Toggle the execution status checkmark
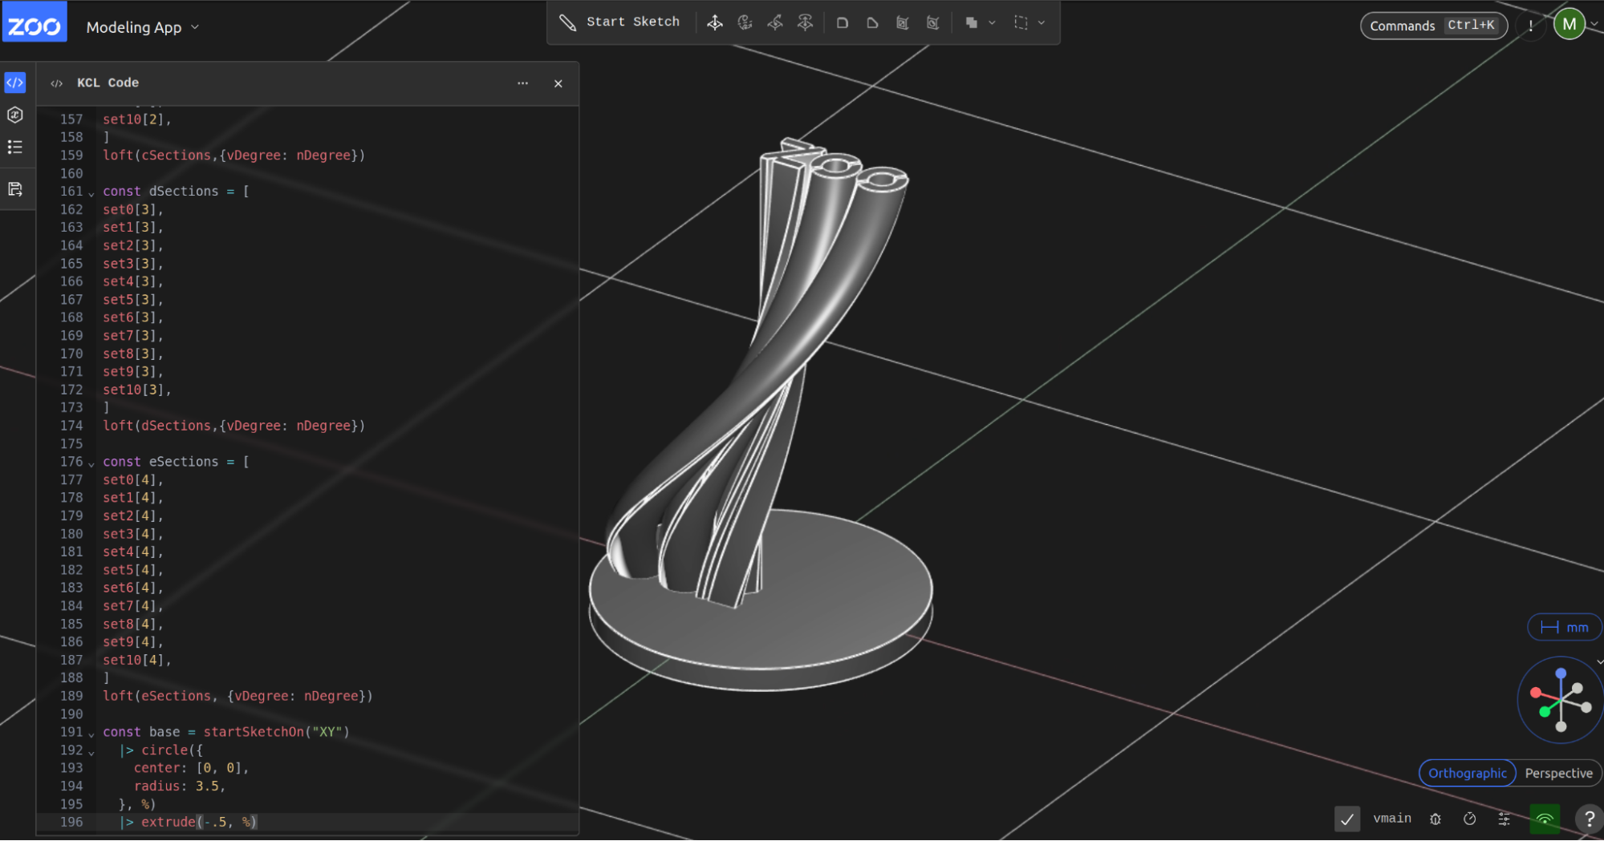Image resolution: width=1604 pixels, height=841 pixels. point(1347,819)
